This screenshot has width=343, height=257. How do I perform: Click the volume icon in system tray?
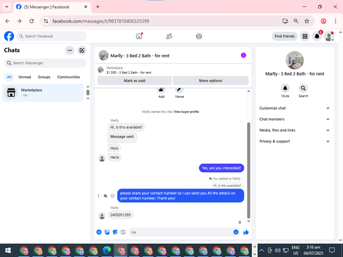pos(278,251)
